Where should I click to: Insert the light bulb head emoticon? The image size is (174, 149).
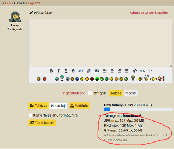pos(133,78)
